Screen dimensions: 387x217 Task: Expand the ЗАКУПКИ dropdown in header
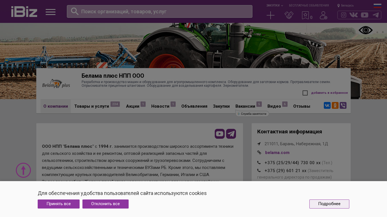tap(275, 6)
